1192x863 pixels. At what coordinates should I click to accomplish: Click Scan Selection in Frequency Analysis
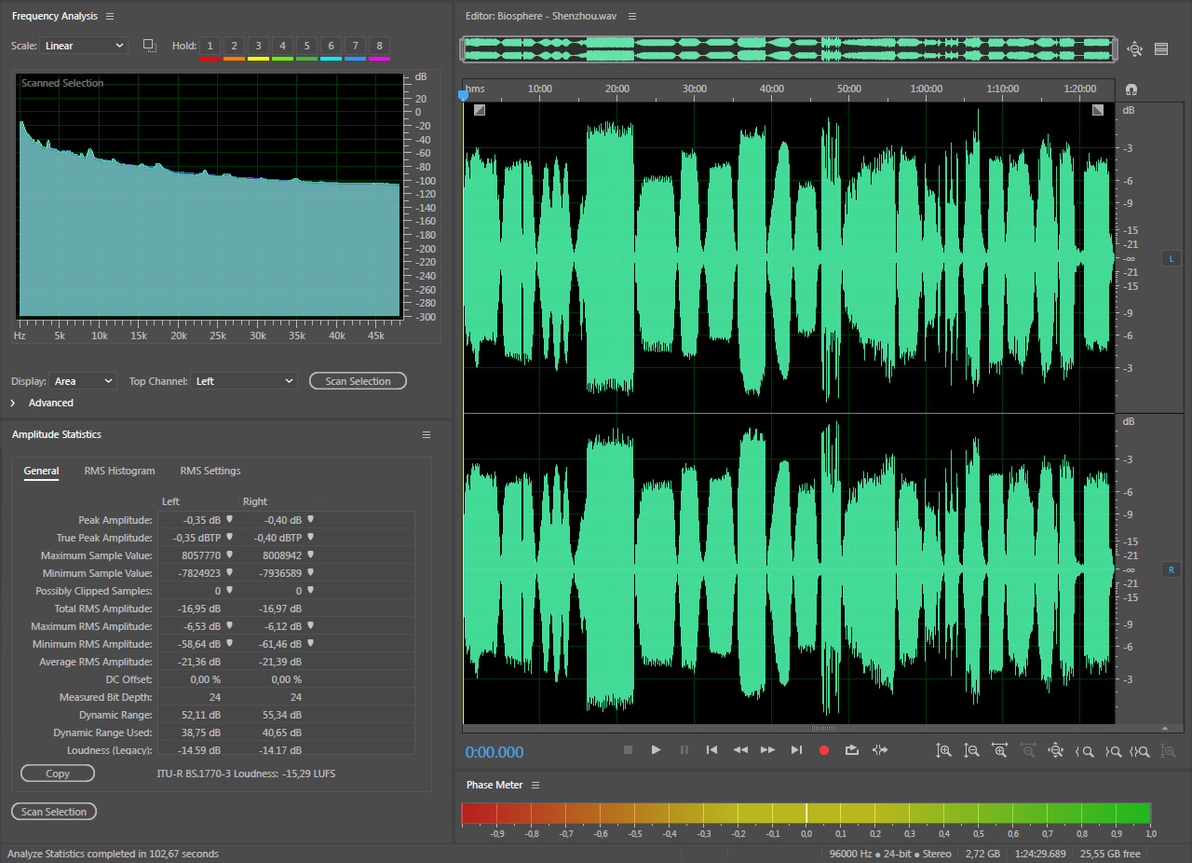[x=358, y=381]
